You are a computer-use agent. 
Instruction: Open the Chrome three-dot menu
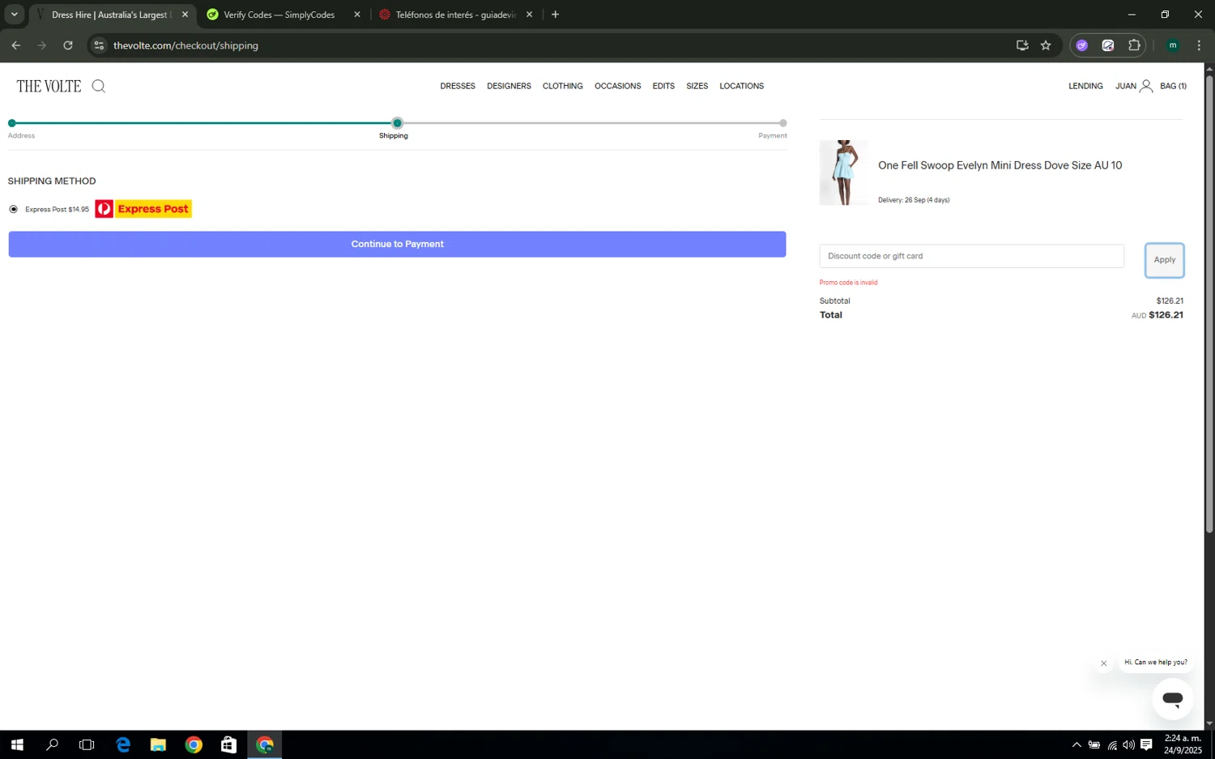1199,45
